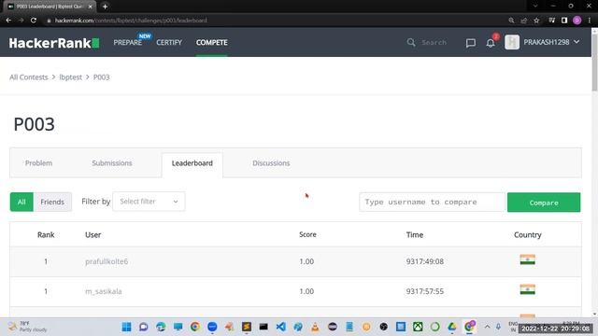Click the Country column header
The width and height of the screenshot is (598, 336).
(x=527, y=234)
